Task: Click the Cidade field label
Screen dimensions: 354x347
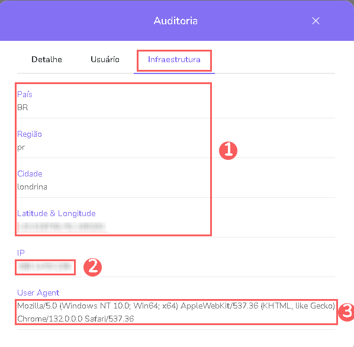Action: tap(30, 173)
